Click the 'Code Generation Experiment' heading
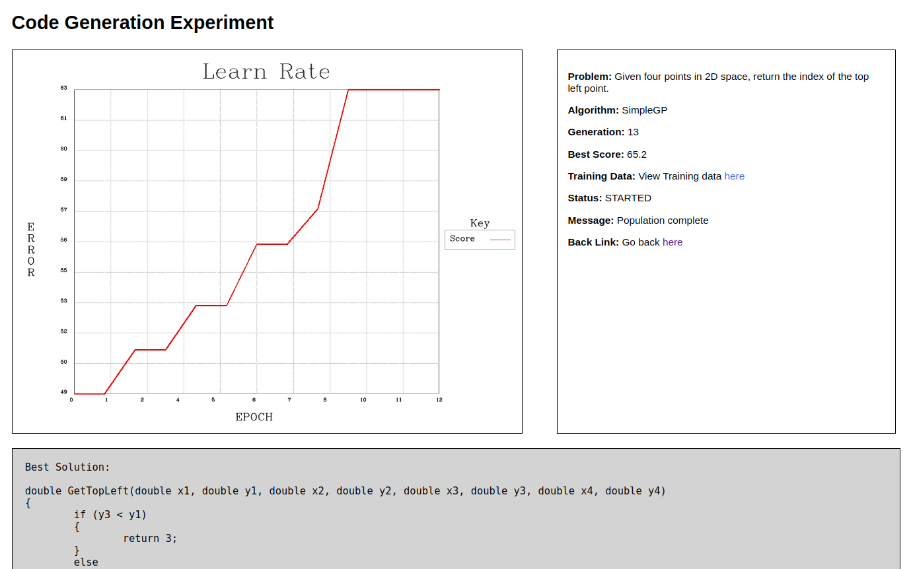This screenshot has width=911, height=569. coord(143,22)
